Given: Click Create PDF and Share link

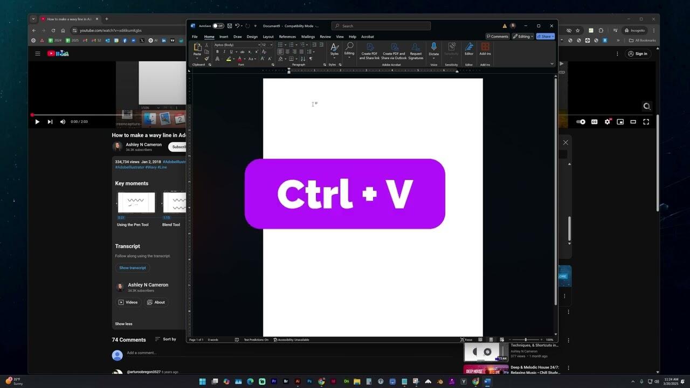Looking at the screenshot, I should point(370,51).
